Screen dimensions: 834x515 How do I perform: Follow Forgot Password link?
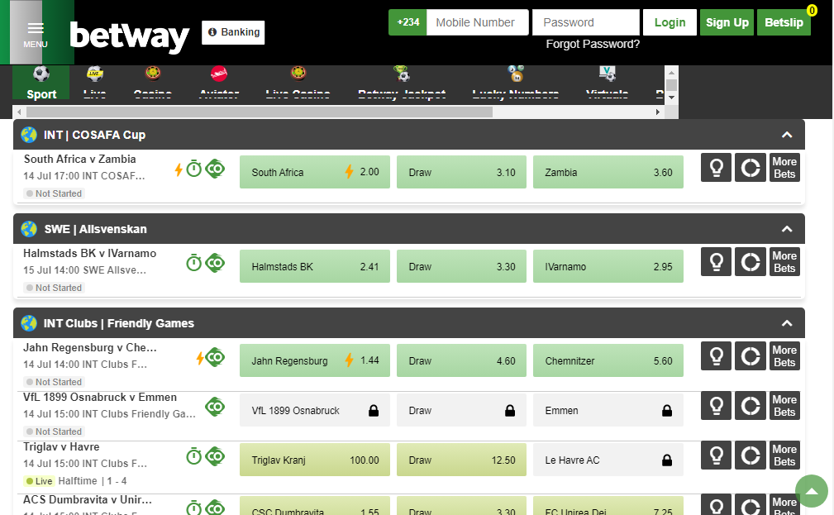(593, 44)
